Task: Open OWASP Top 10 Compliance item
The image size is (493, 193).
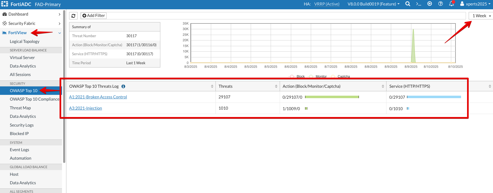Action: pyautogui.click(x=34, y=99)
